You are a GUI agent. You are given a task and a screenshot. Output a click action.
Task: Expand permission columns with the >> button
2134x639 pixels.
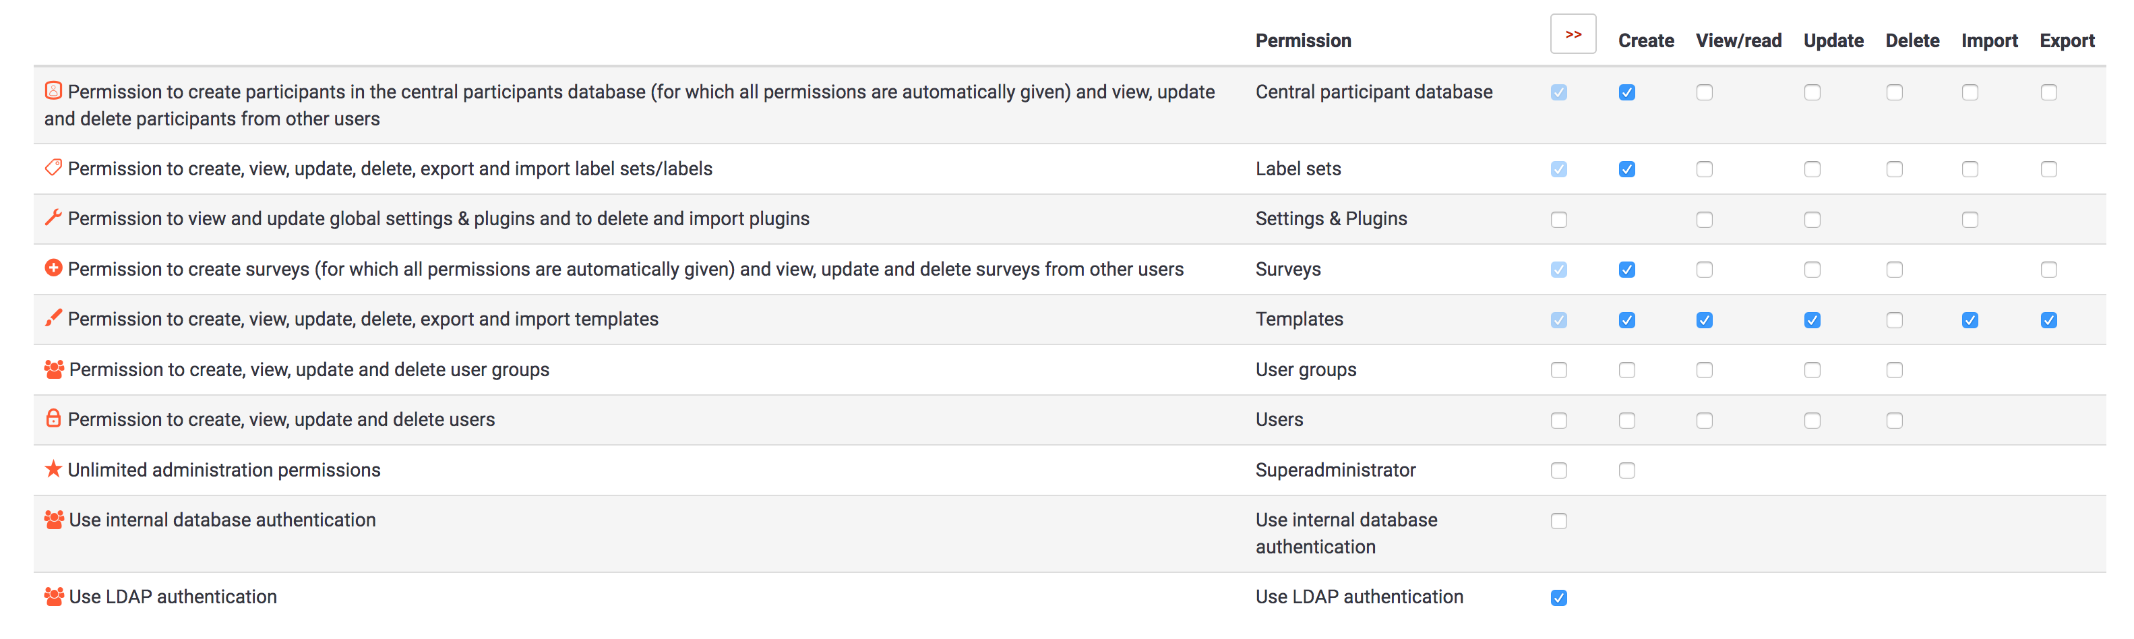[1573, 35]
